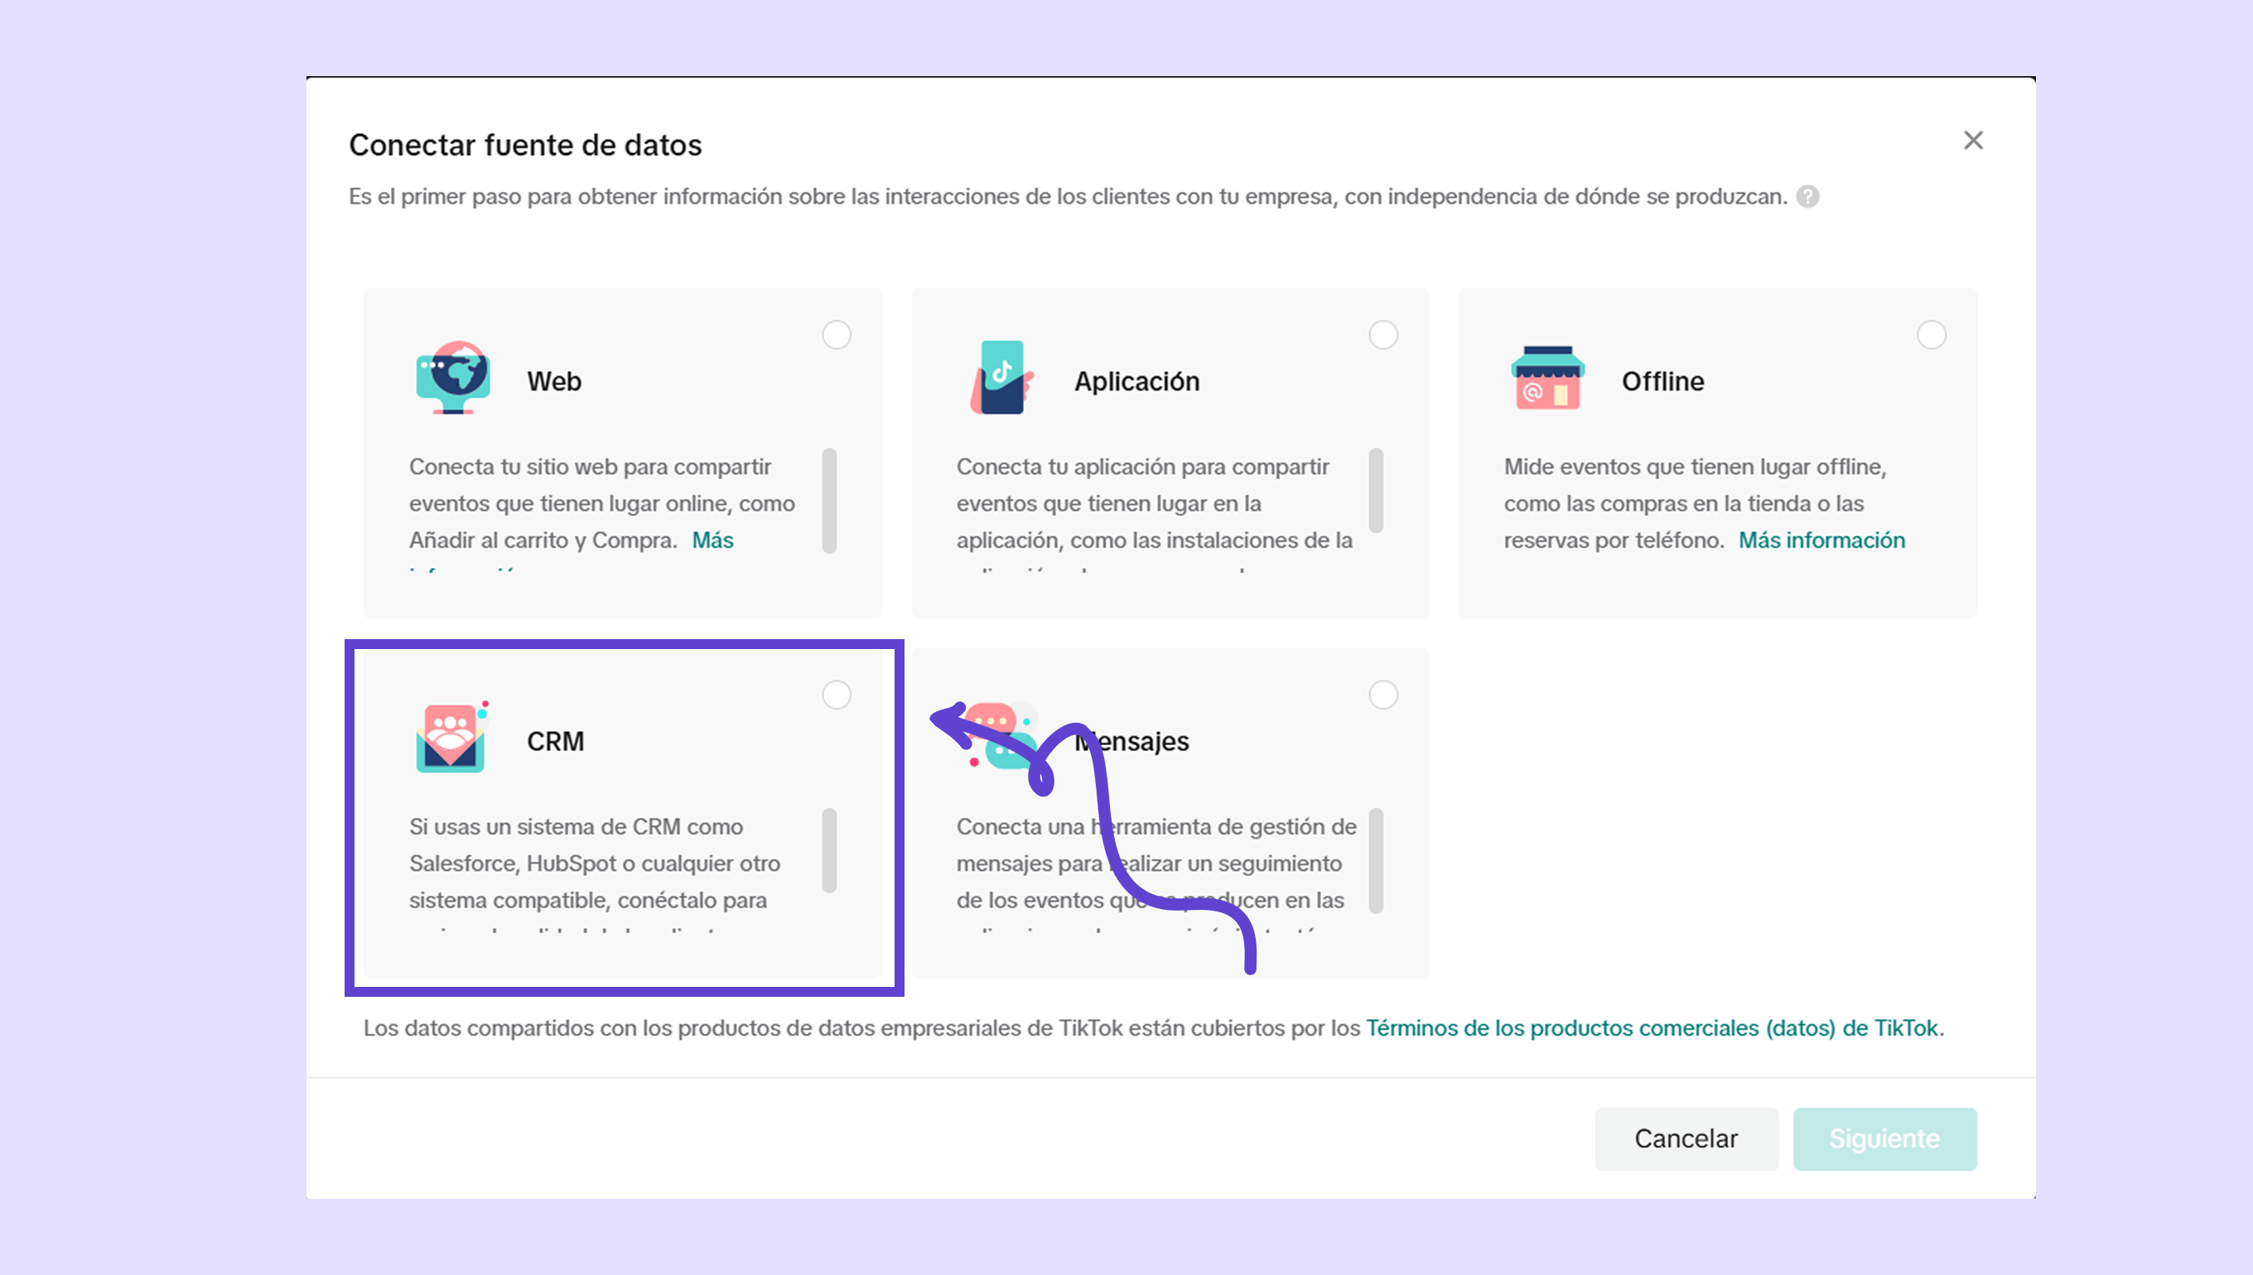Click the Más link in Web card

[712, 541]
